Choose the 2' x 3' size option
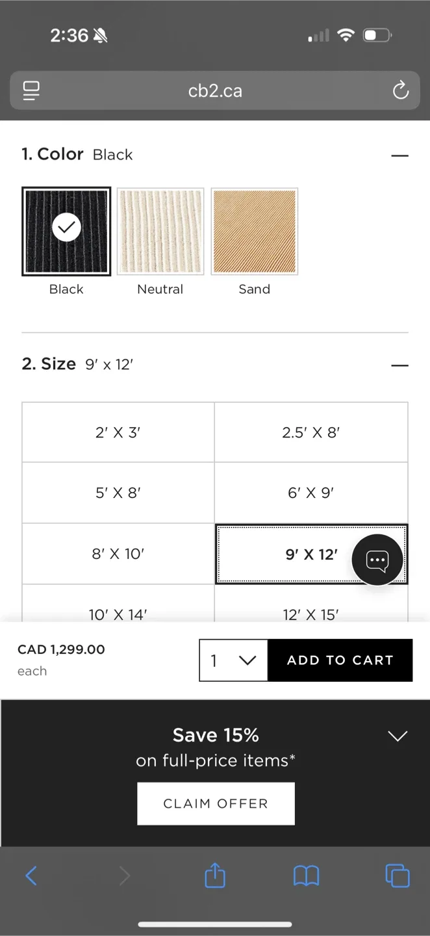Viewport: 430px width, 936px height. [118, 432]
